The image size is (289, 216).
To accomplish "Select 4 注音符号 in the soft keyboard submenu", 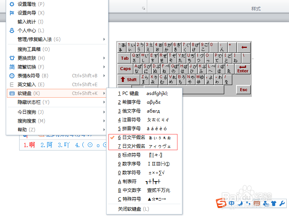I will [x=144, y=120].
